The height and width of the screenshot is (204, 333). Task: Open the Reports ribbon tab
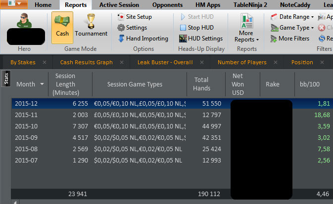tap(76, 4)
